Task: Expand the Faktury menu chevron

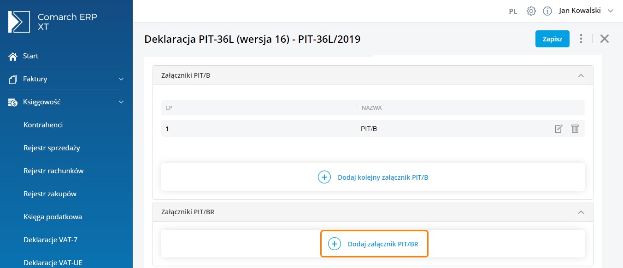Action: pos(121,79)
